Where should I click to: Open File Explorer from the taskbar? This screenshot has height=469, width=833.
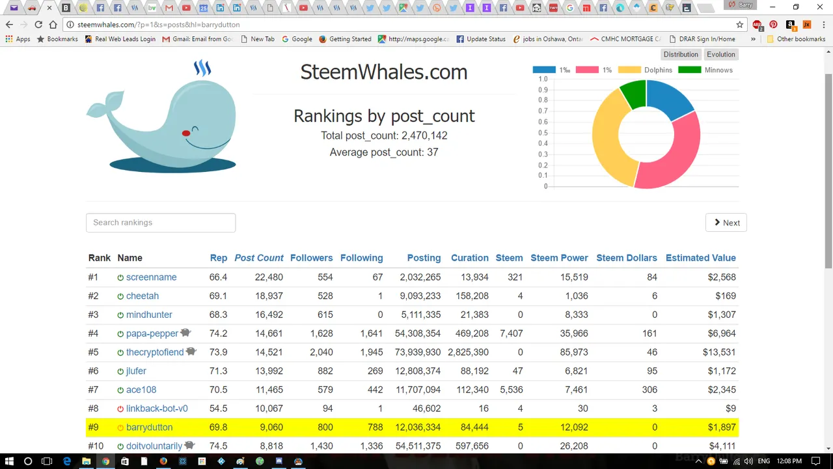86,461
